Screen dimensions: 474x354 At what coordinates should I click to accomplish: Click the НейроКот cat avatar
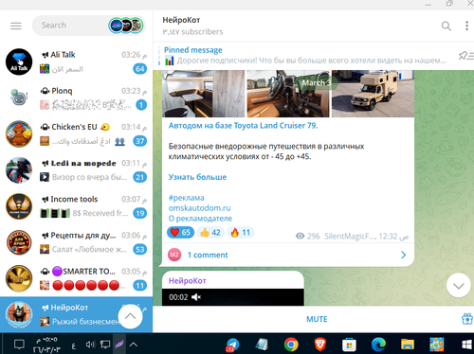tap(19, 314)
